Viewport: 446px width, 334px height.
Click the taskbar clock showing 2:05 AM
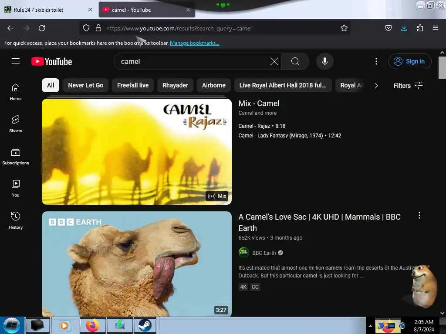click(423, 326)
